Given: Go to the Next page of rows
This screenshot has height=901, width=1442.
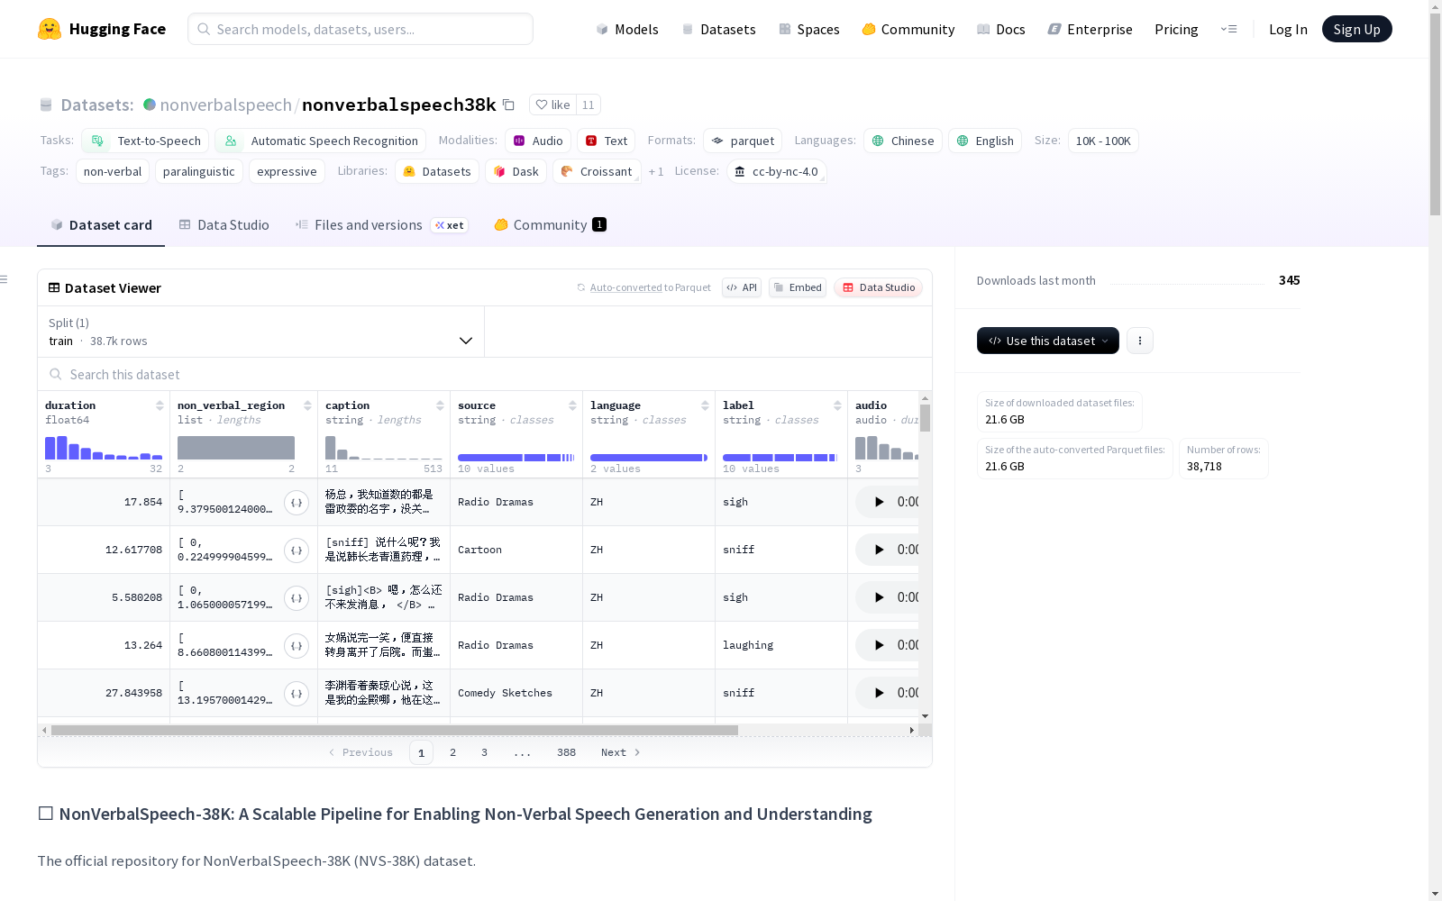Looking at the screenshot, I should 620,752.
